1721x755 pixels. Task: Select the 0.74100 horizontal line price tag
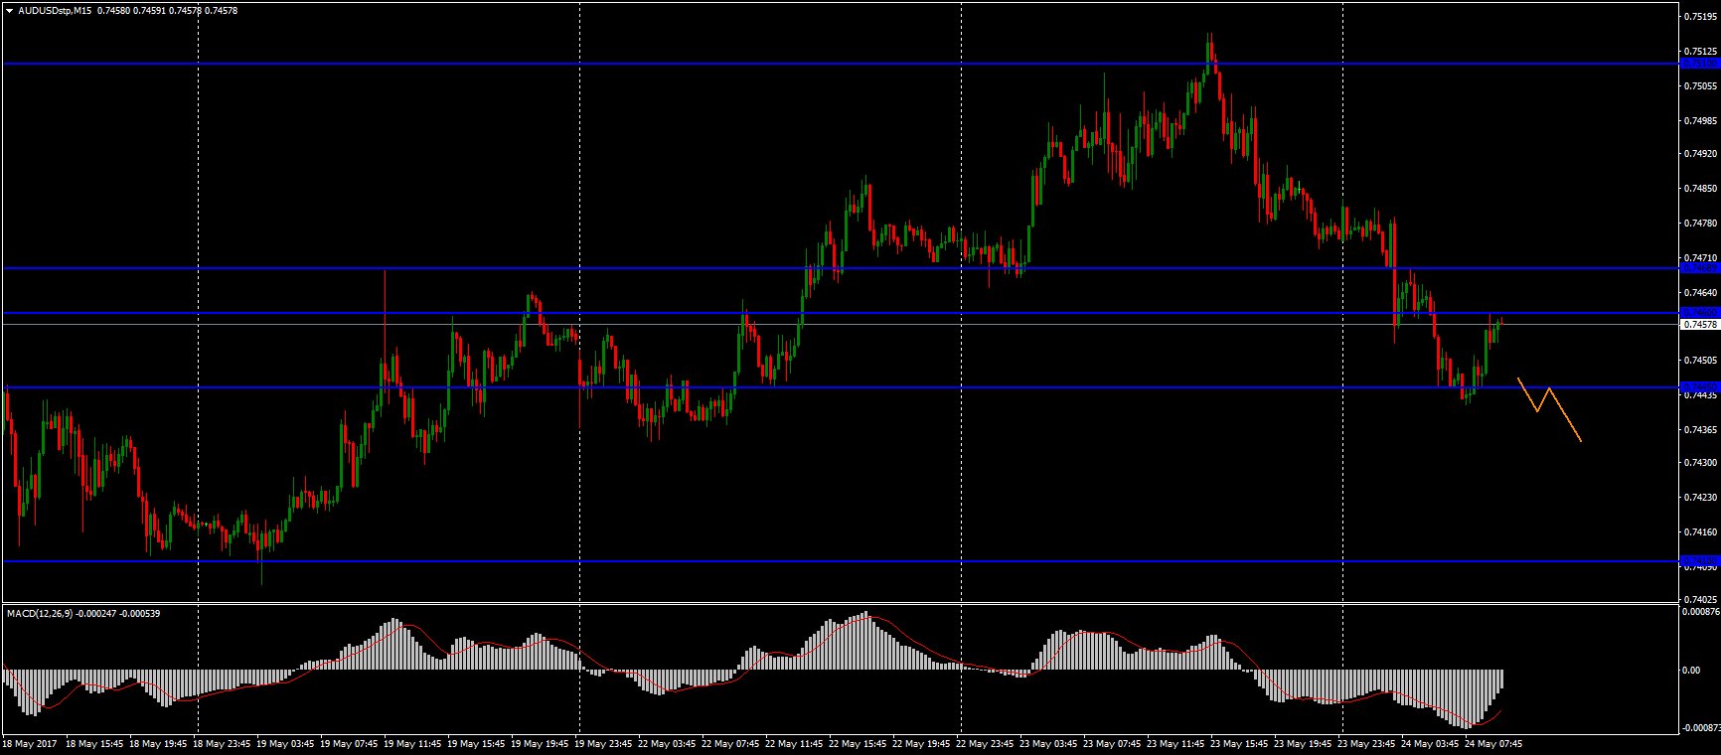click(1699, 561)
